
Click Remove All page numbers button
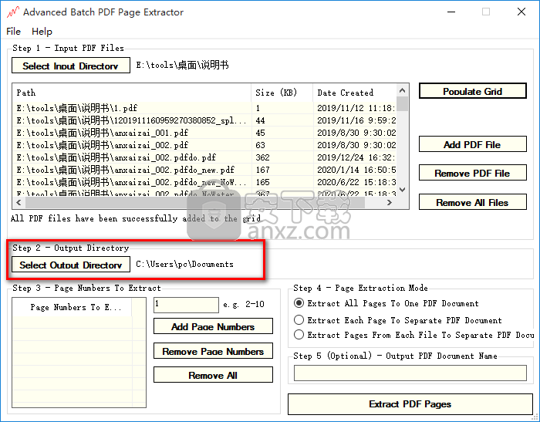213,375
